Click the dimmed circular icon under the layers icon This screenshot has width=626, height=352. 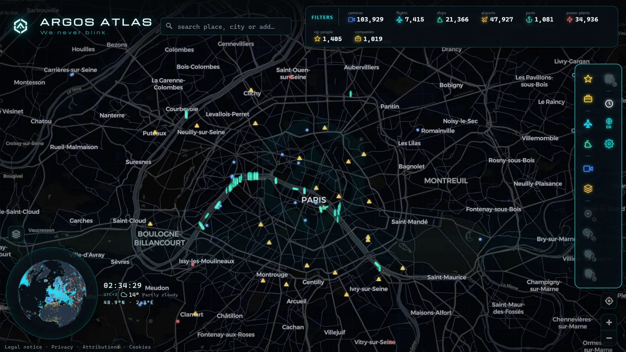tap(588, 214)
